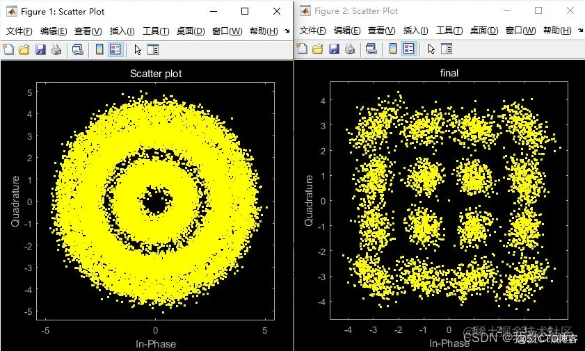Click the 'Scatter plot' title in Figure 1
The height and width of the screenshot is (351, 585).
click(156, 74)
